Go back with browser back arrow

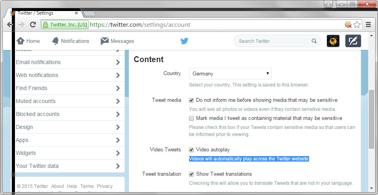[x=9, y=24]
